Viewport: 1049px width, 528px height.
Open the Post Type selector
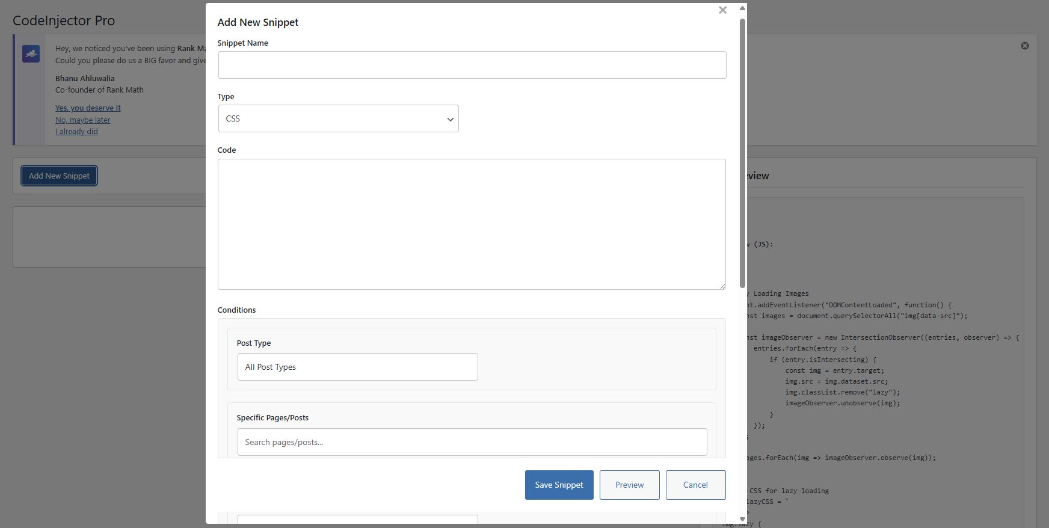[357, 367]
